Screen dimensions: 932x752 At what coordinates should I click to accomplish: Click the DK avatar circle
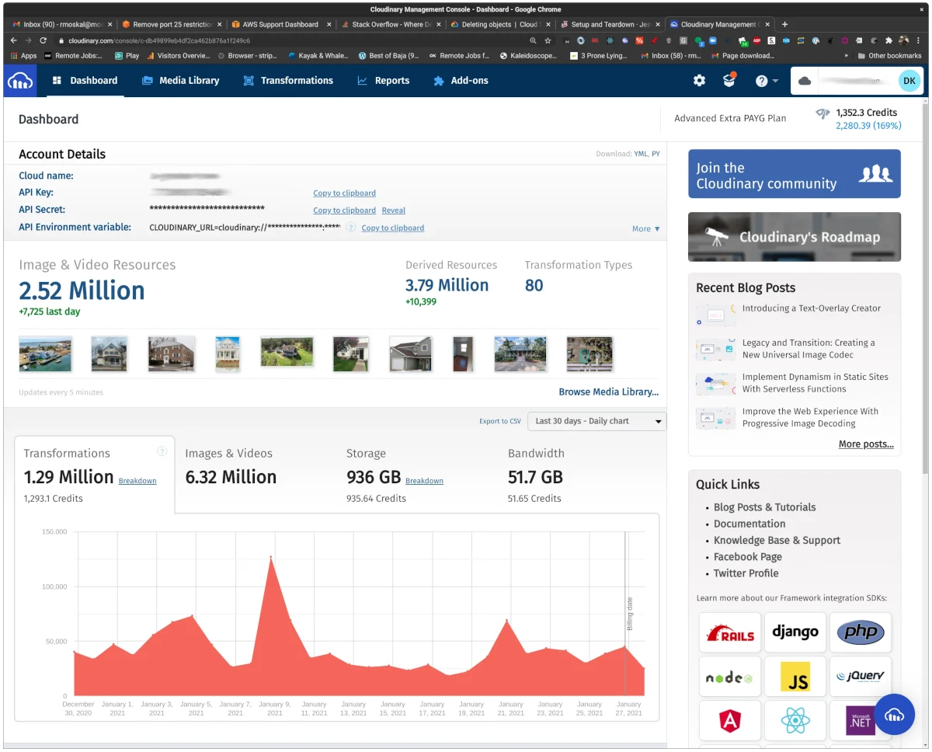pyautogui.click(x=909, y=80)
